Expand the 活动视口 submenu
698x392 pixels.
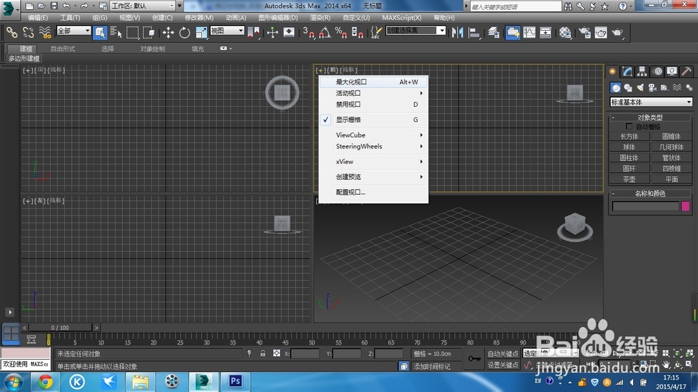373,93
